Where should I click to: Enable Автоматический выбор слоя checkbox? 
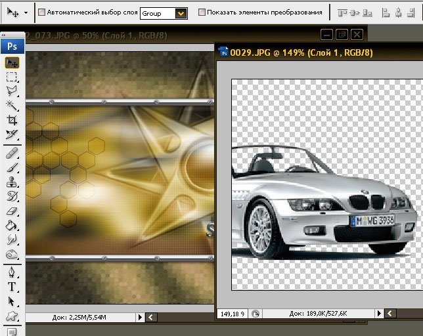click(41, 12)
